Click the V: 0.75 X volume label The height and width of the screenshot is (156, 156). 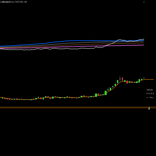click(150, 94)
